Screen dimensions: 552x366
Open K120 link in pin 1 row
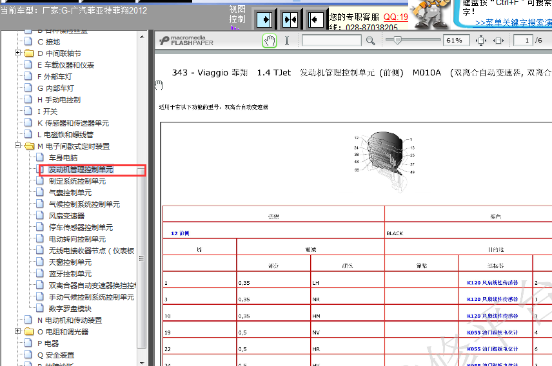(x=492, y=283)
